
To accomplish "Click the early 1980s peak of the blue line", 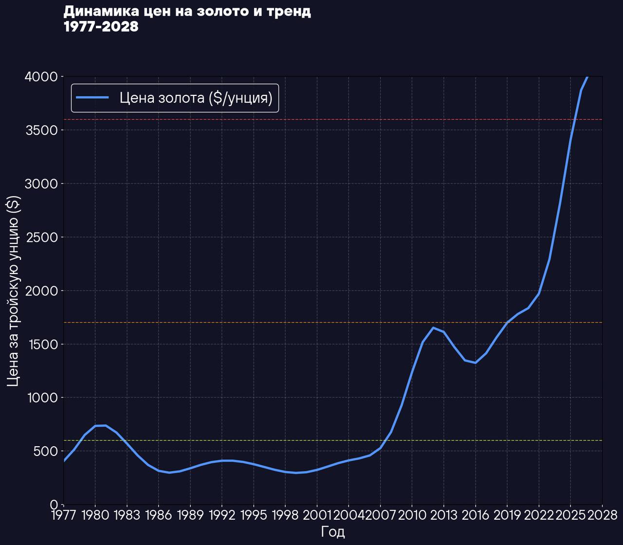I will [105, 425].
